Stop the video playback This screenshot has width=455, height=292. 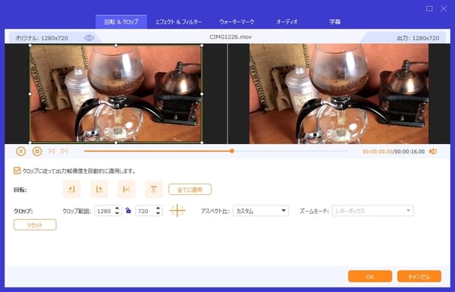point(37,151)
